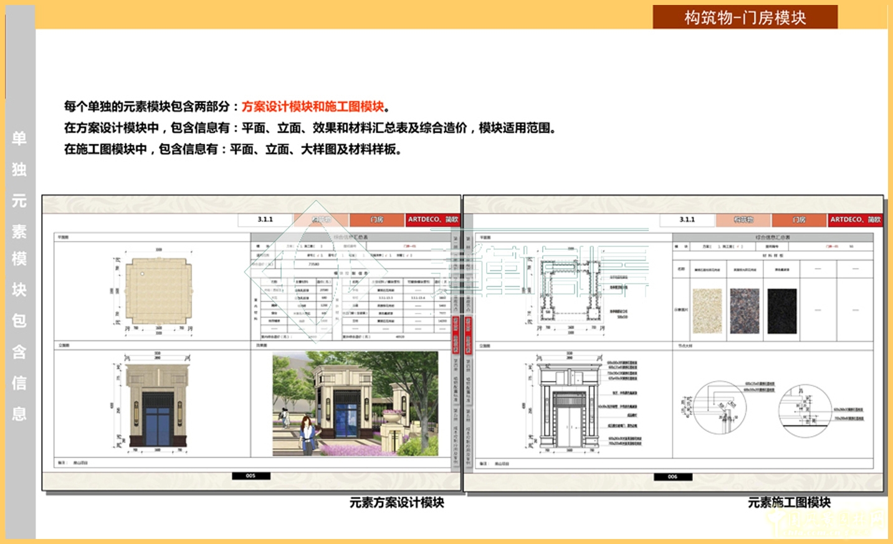Click the 元素施工图模块 caption
This screenshot has height=544, width=893.
coord(789,502)
